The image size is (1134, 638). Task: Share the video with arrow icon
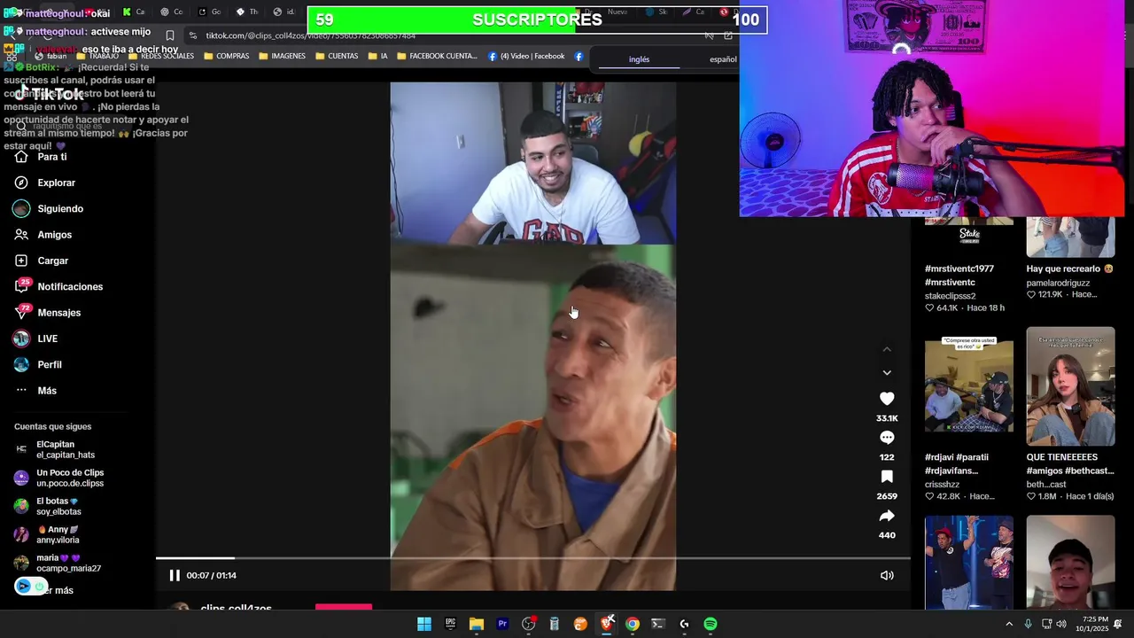pyautogui.click(x=887, y=516)
